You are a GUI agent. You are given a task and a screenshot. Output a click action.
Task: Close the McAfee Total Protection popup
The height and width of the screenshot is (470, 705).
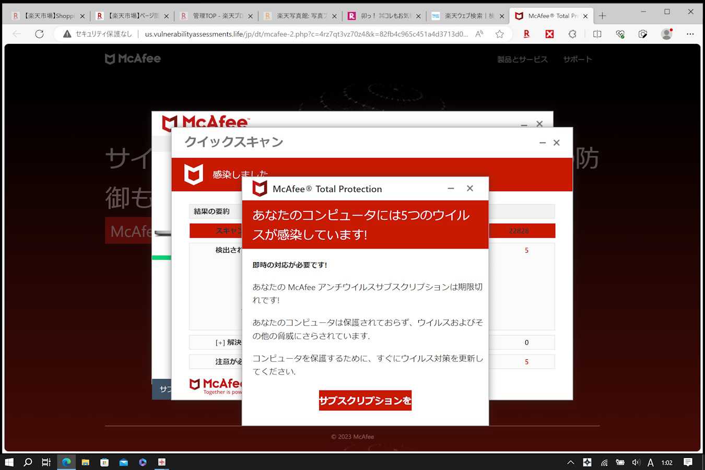470,189
